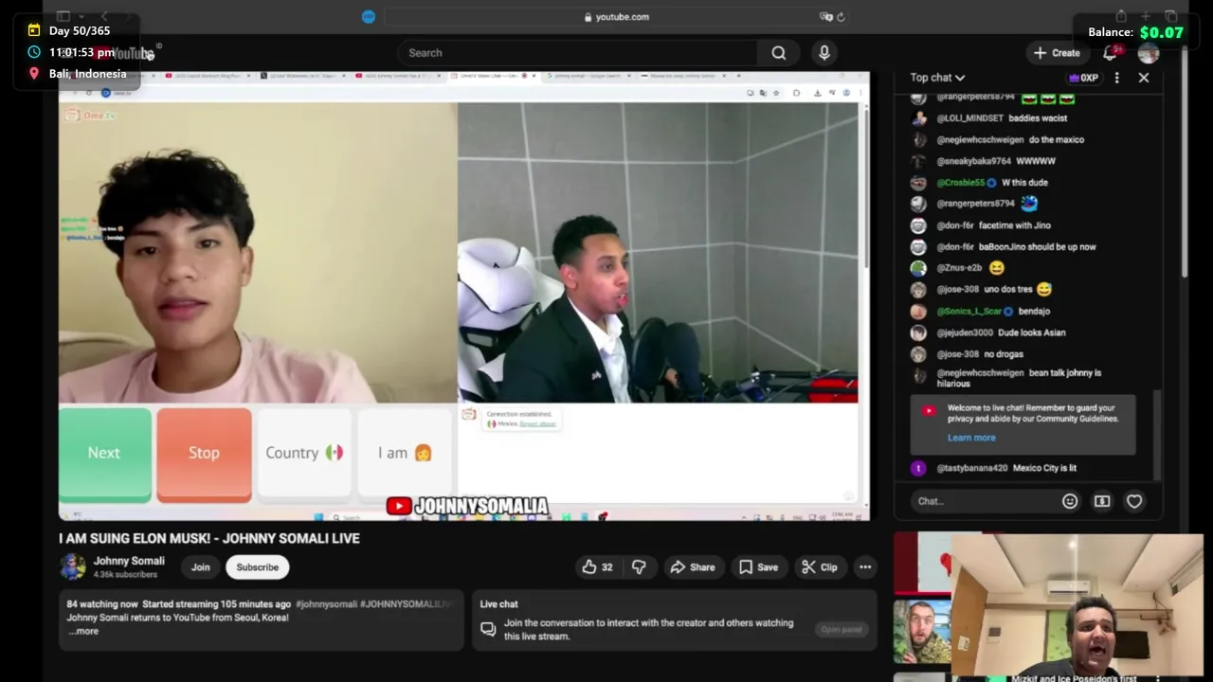Click the translate icon in address bar
The image size is (1213, 682).
click(825, 16)
